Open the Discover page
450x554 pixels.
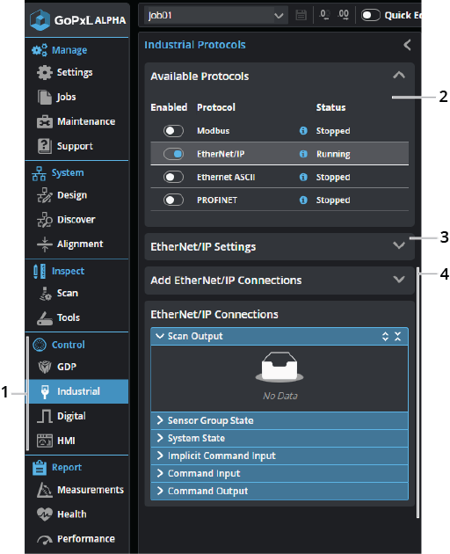(x=66, y=220)
